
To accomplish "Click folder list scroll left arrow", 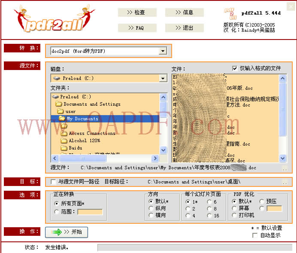I will (x=55, y=158).
